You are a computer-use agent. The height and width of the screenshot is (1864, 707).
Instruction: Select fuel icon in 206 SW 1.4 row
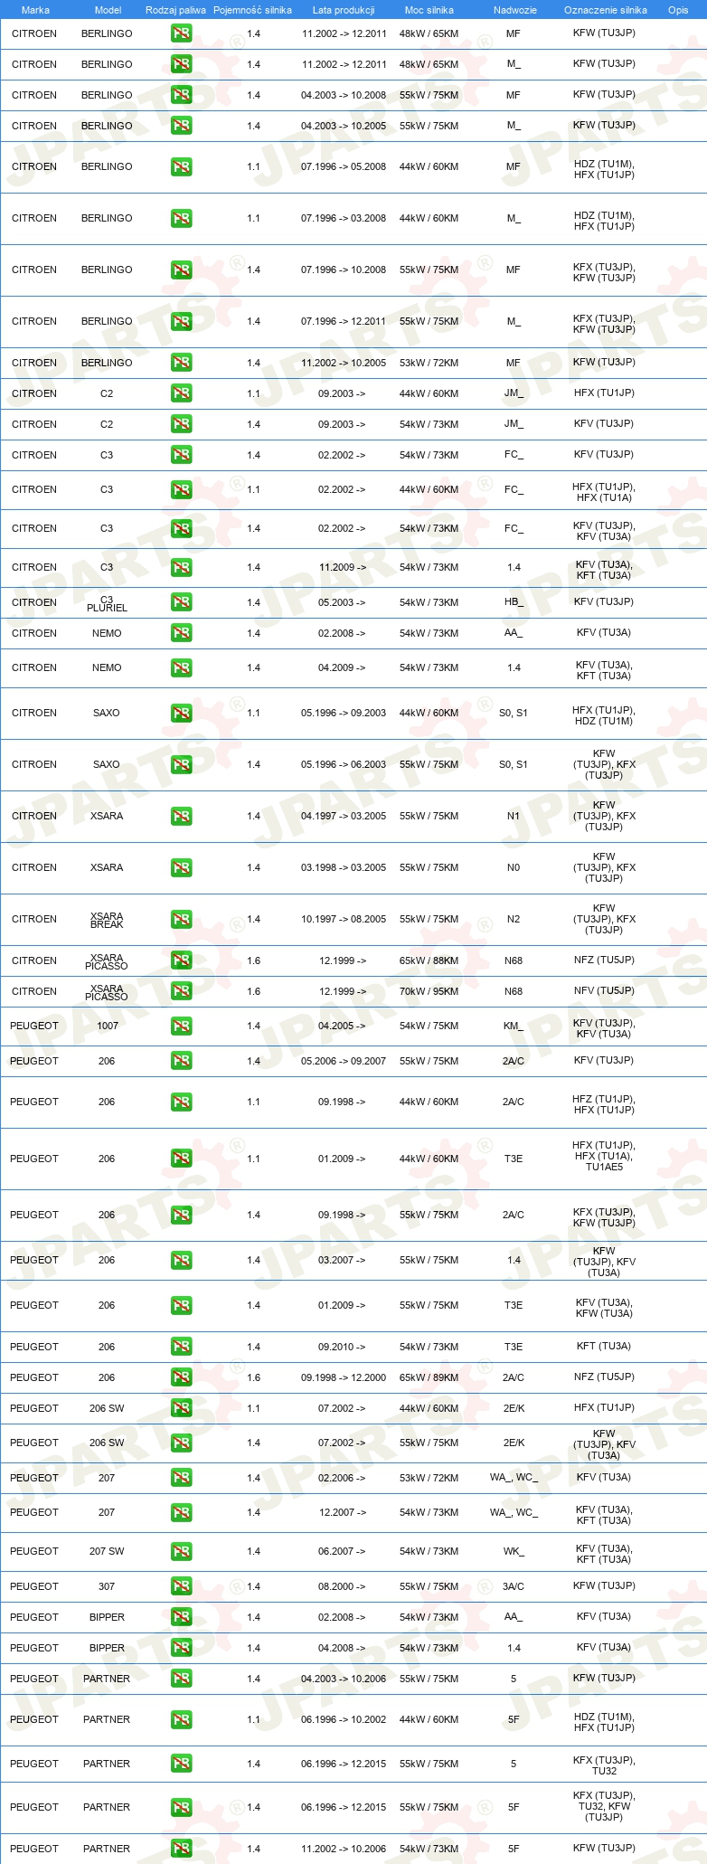click(x=182, y=1443)
